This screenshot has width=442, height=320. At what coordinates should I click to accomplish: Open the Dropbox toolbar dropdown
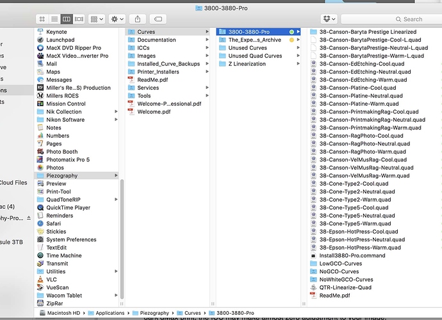(x=329, y=19)
